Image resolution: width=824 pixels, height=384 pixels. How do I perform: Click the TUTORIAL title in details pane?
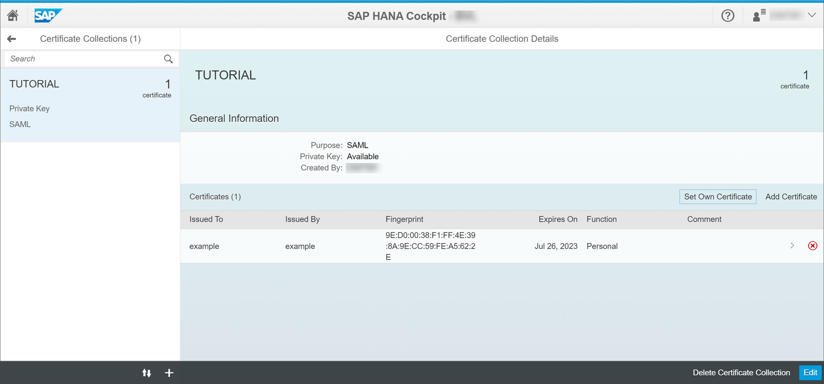(225, 75)
